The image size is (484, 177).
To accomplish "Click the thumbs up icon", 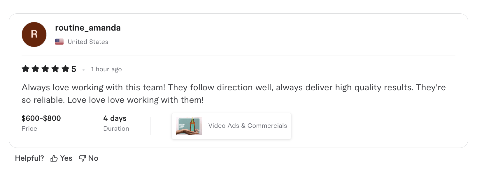I will pos(54,158).
